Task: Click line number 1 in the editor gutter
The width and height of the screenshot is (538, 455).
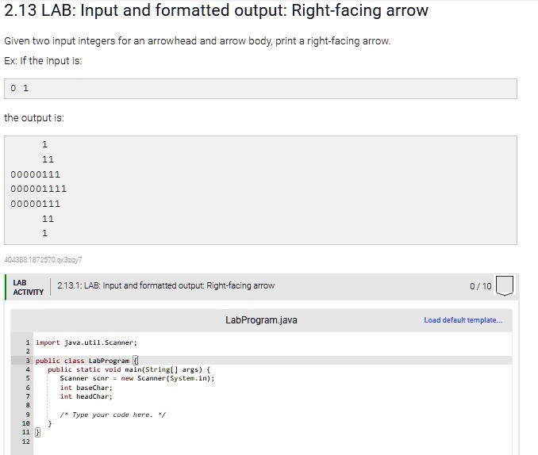Action: pos(28,342)
